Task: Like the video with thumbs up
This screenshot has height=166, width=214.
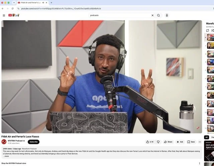Action: (x=150, y=142)
